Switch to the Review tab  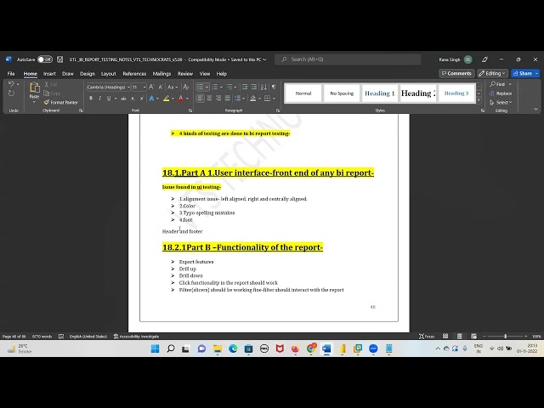pos(185,74)
